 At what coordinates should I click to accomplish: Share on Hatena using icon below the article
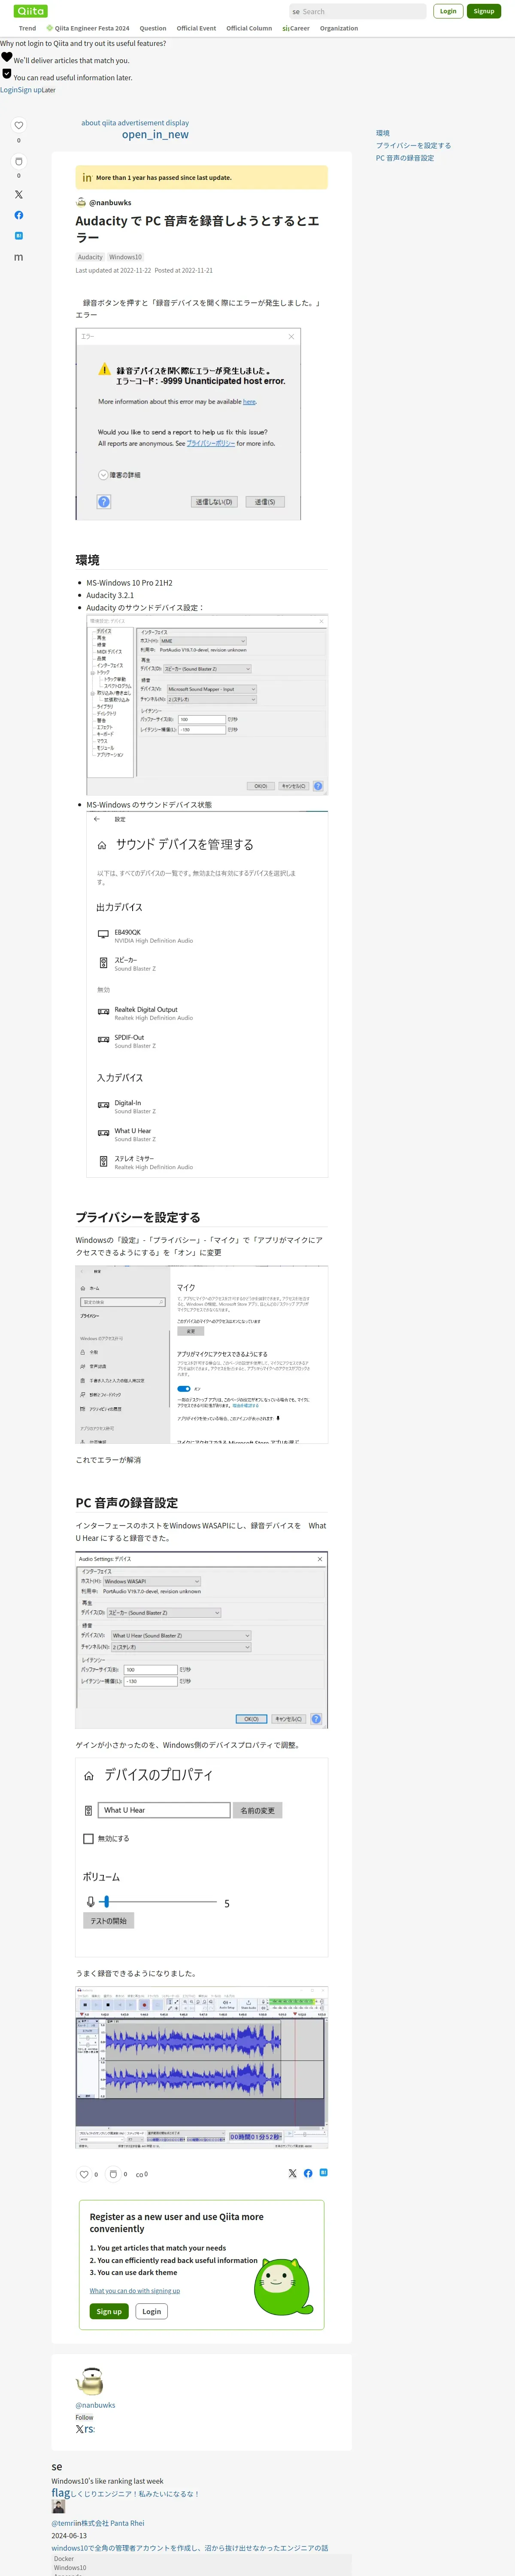coord(323,2173)
